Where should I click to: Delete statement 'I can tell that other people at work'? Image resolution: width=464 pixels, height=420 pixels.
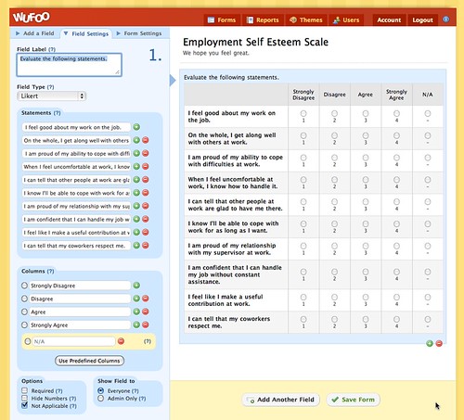pos(146,180)
